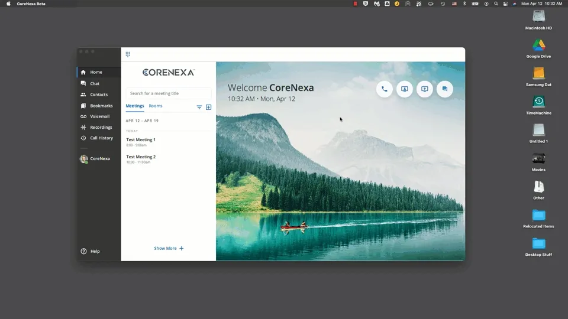The width and height of the screenshot is (568, 319).
Task: Click the CORENEXA logo
Action: pos(169,72)
